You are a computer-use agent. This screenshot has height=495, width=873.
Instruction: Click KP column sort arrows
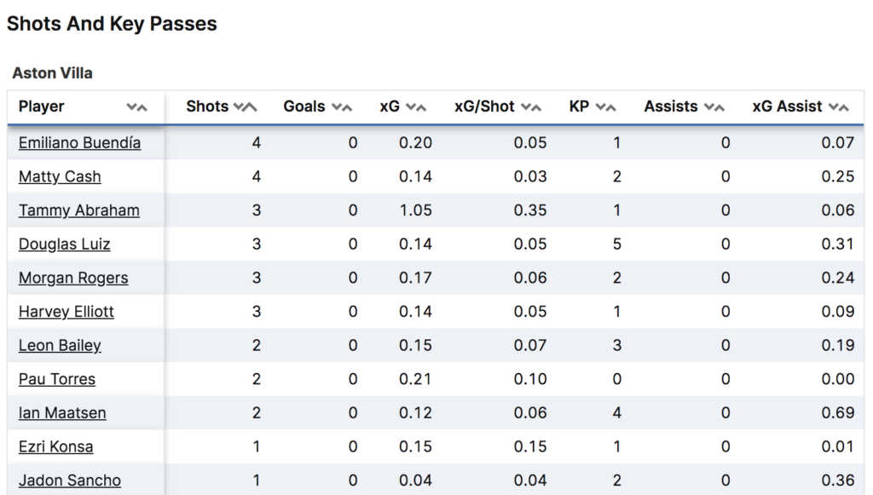[606, 107]
